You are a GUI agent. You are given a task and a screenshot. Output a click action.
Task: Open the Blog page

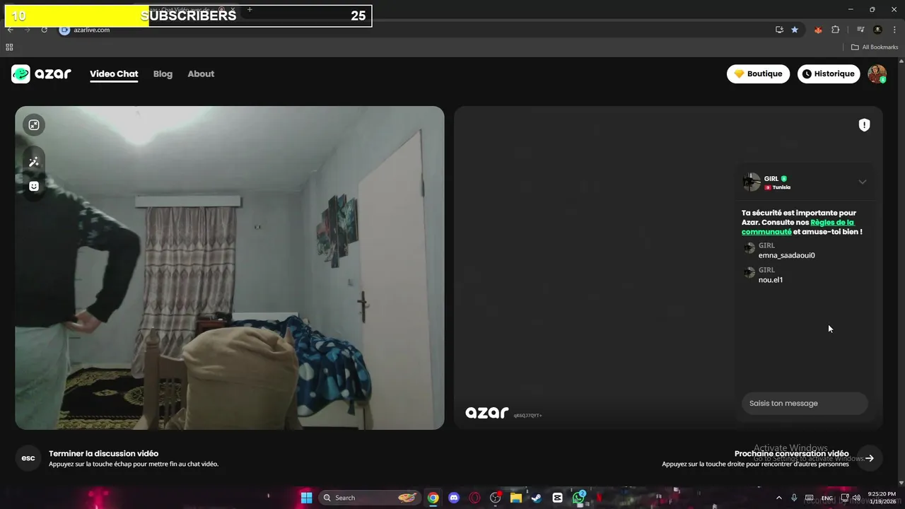click(x=163, y=74)
